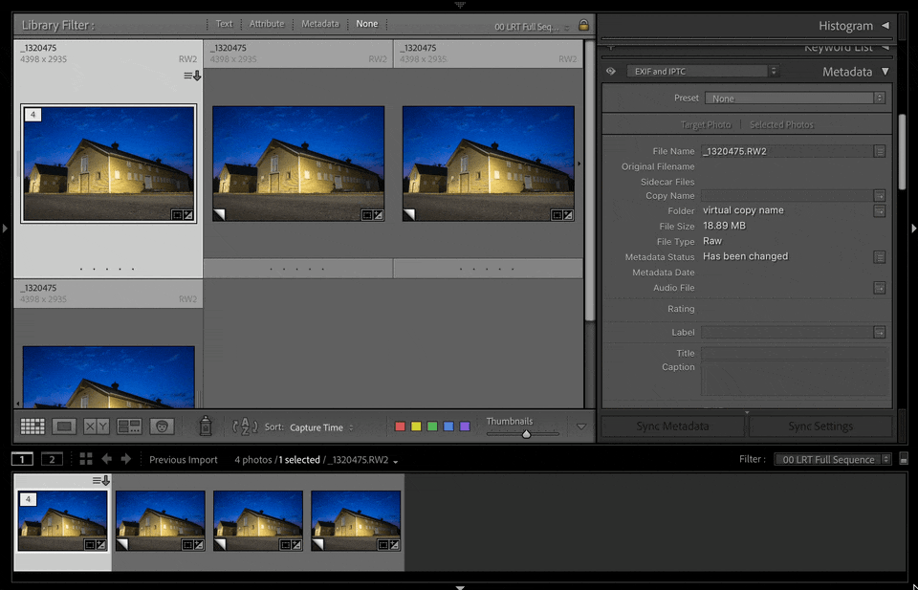Open the Preset None dropdown
The width and height of the screenshot is (918, 590).
795,98
